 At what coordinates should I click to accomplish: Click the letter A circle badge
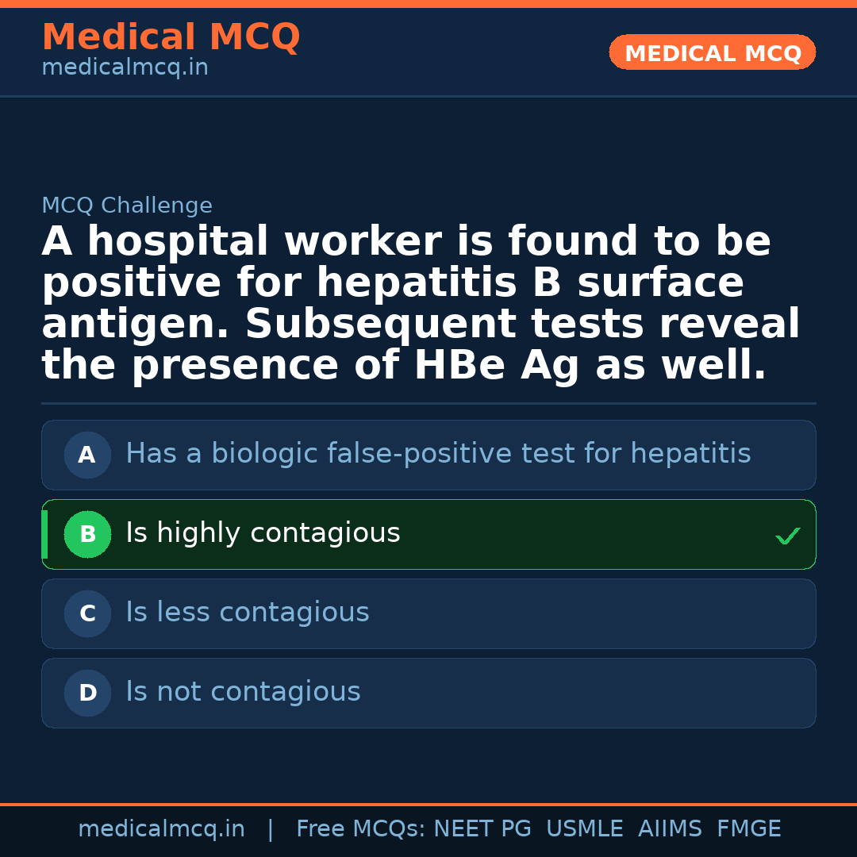tap(87, 455)
